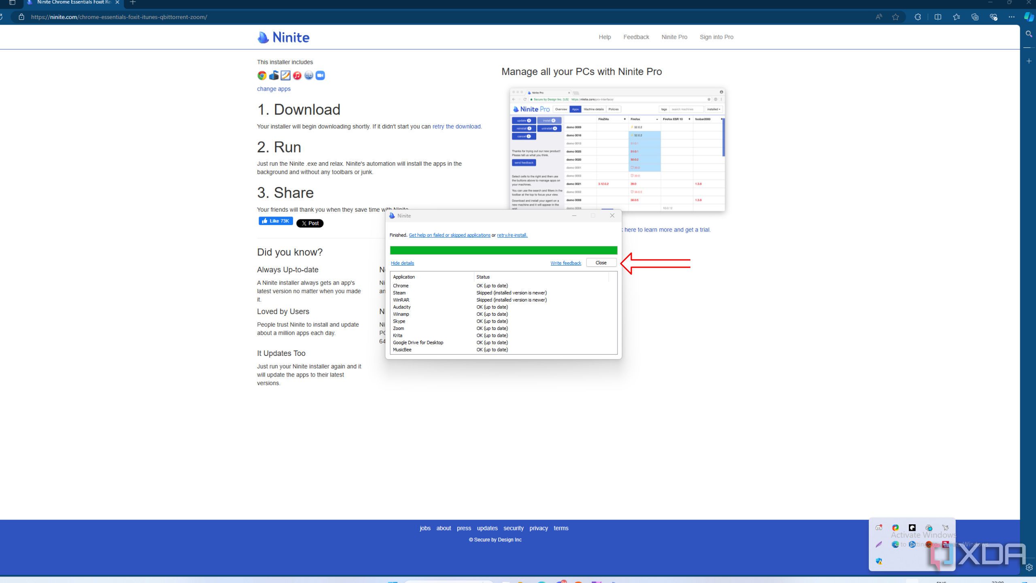Click the green progress bar in dialog

[503, 249]
